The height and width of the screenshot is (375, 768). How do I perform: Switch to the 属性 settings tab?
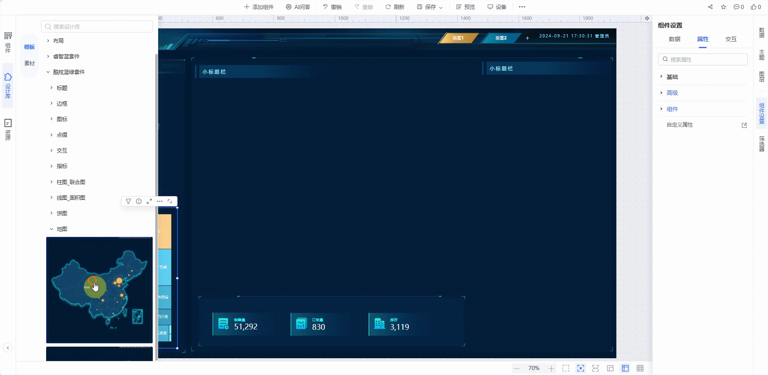pos(703,39)
